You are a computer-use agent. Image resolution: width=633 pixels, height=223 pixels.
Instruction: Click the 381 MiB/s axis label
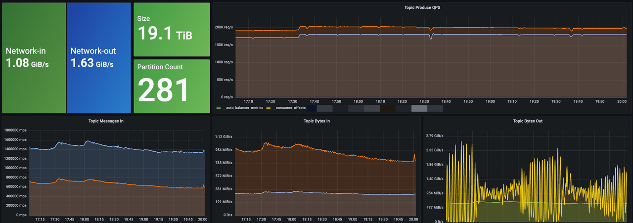224,189
